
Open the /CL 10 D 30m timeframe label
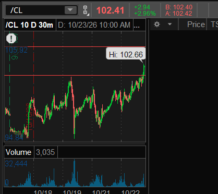pyautogui.click(x=29, y=25)
